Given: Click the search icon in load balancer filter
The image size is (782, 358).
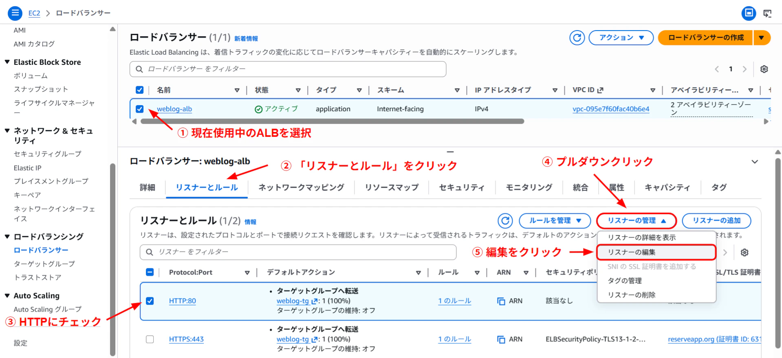Looking at the screenshot, I should click(139, 69).
